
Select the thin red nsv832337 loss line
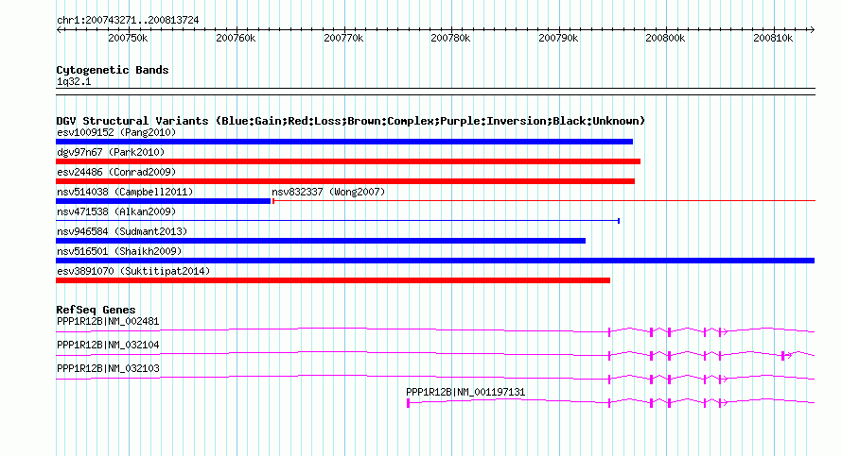coord(544,201)
